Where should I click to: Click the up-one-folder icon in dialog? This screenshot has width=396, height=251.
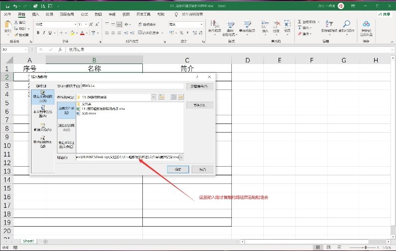pos(162,97)
